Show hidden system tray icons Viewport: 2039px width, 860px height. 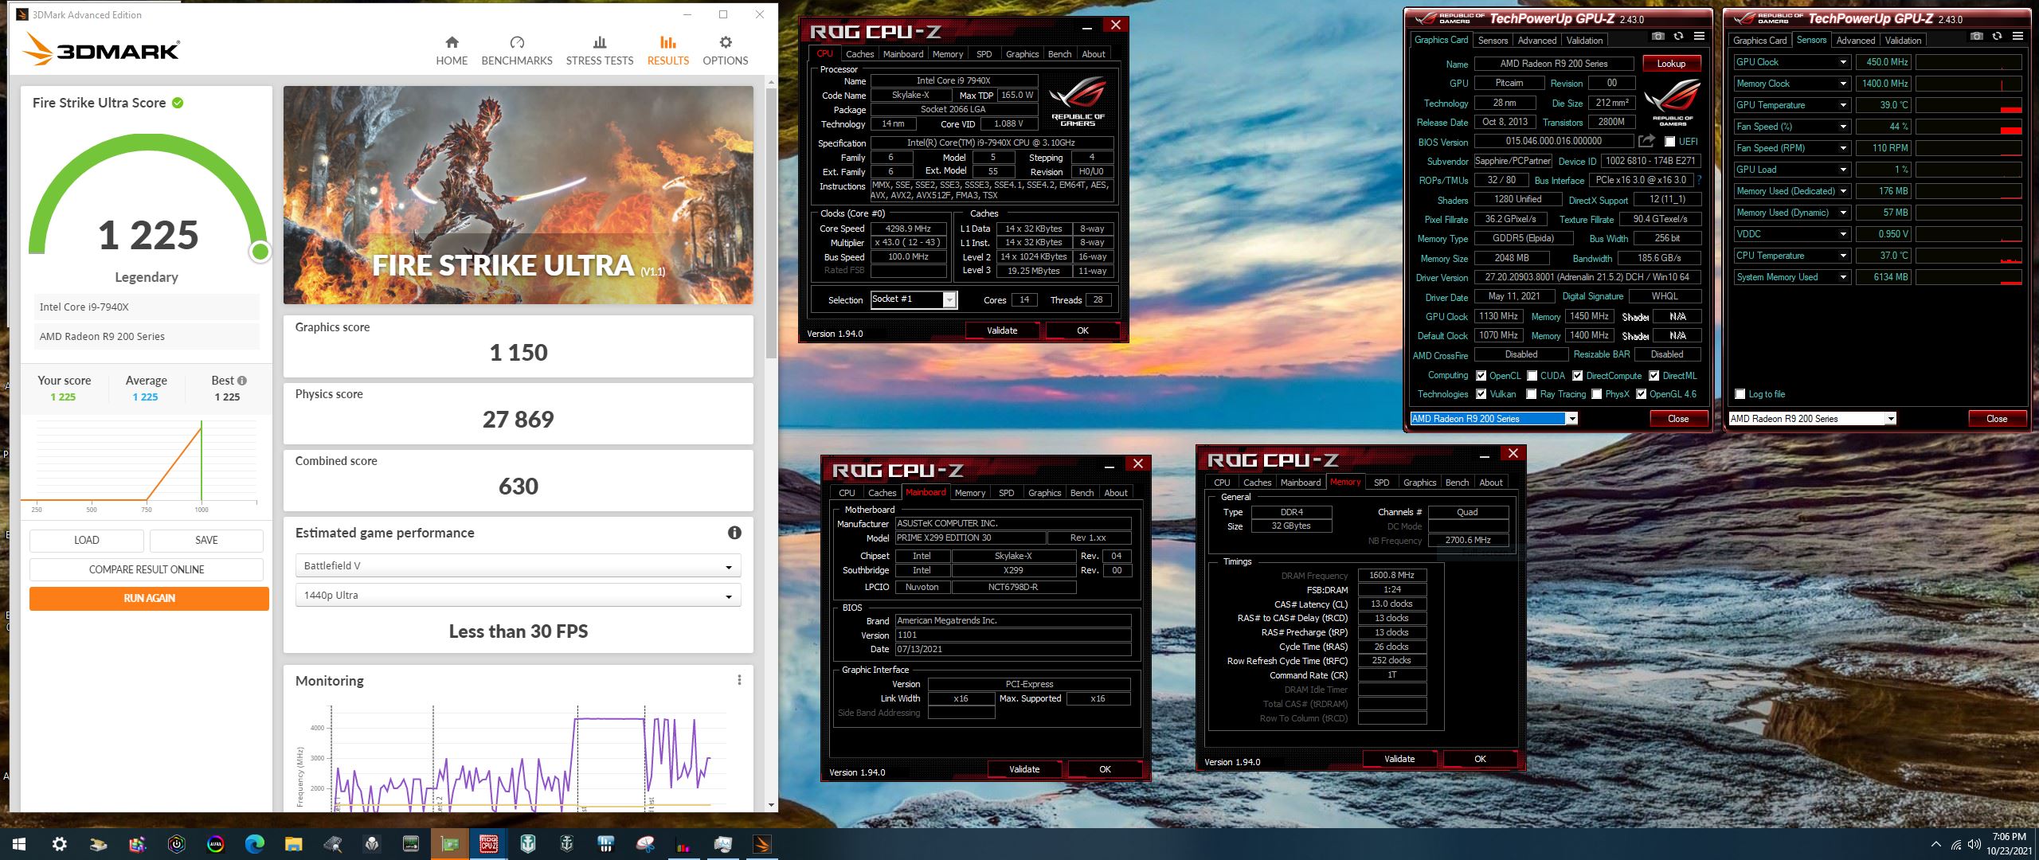coord(1935,844)
